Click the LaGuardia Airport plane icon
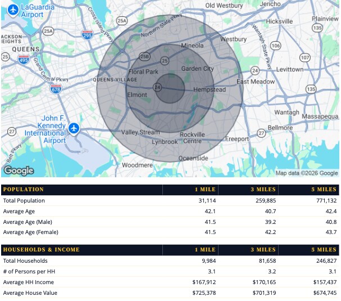341x301 pixels. pos(13,10)
